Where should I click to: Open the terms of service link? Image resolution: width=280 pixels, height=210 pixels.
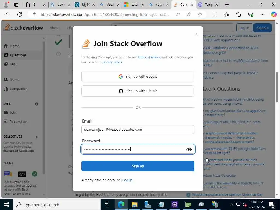click(149, 57)
